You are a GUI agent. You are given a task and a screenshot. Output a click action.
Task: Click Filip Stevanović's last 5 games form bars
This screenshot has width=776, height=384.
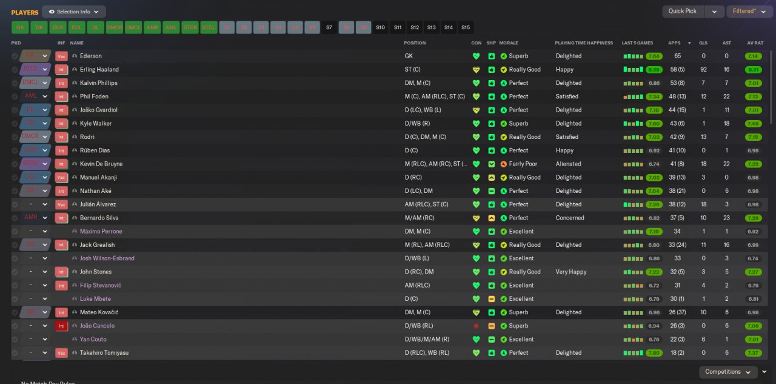point(634,285)
